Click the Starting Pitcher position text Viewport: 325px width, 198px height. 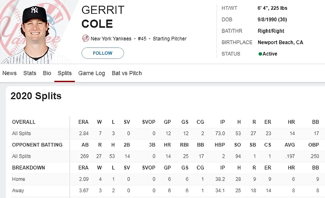point(170,39)
